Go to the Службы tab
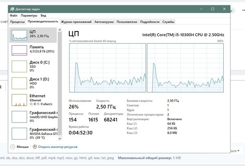 [168, 22]
